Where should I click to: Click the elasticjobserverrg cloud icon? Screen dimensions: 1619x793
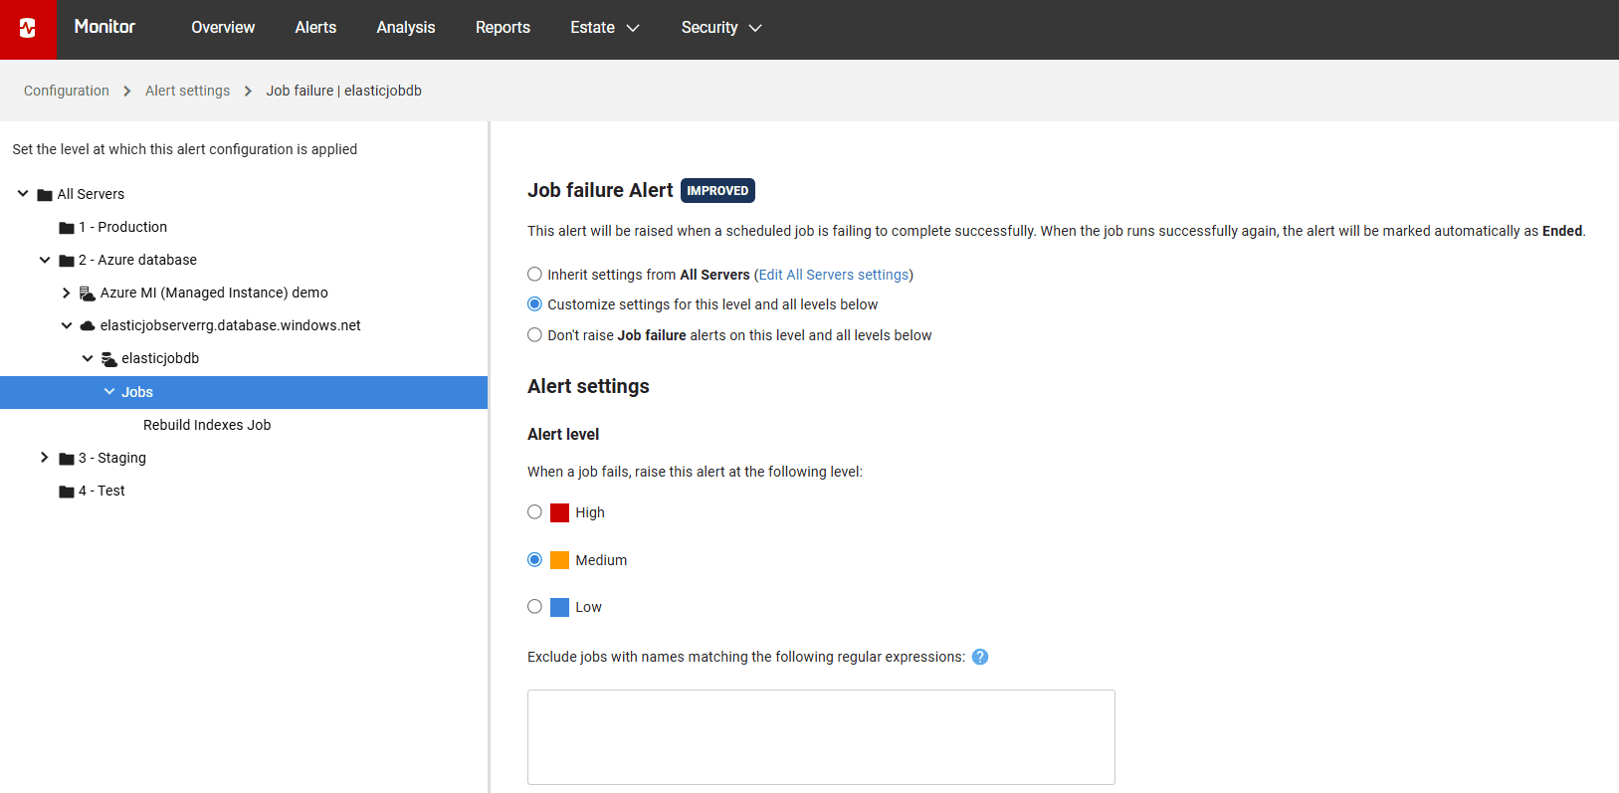pos(88,326)
